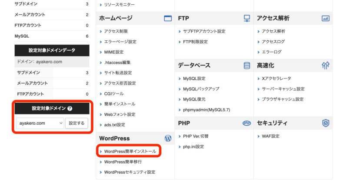Image resolution: width=339 pixels, height=185 pixels.
Task: Click the FTP section monitor icon
Action: [247, 18]
